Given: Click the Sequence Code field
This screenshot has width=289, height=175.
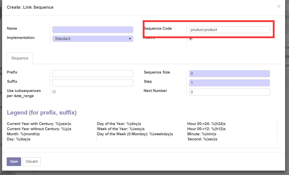Looking at the screenshot, I should tap(229, 30).
